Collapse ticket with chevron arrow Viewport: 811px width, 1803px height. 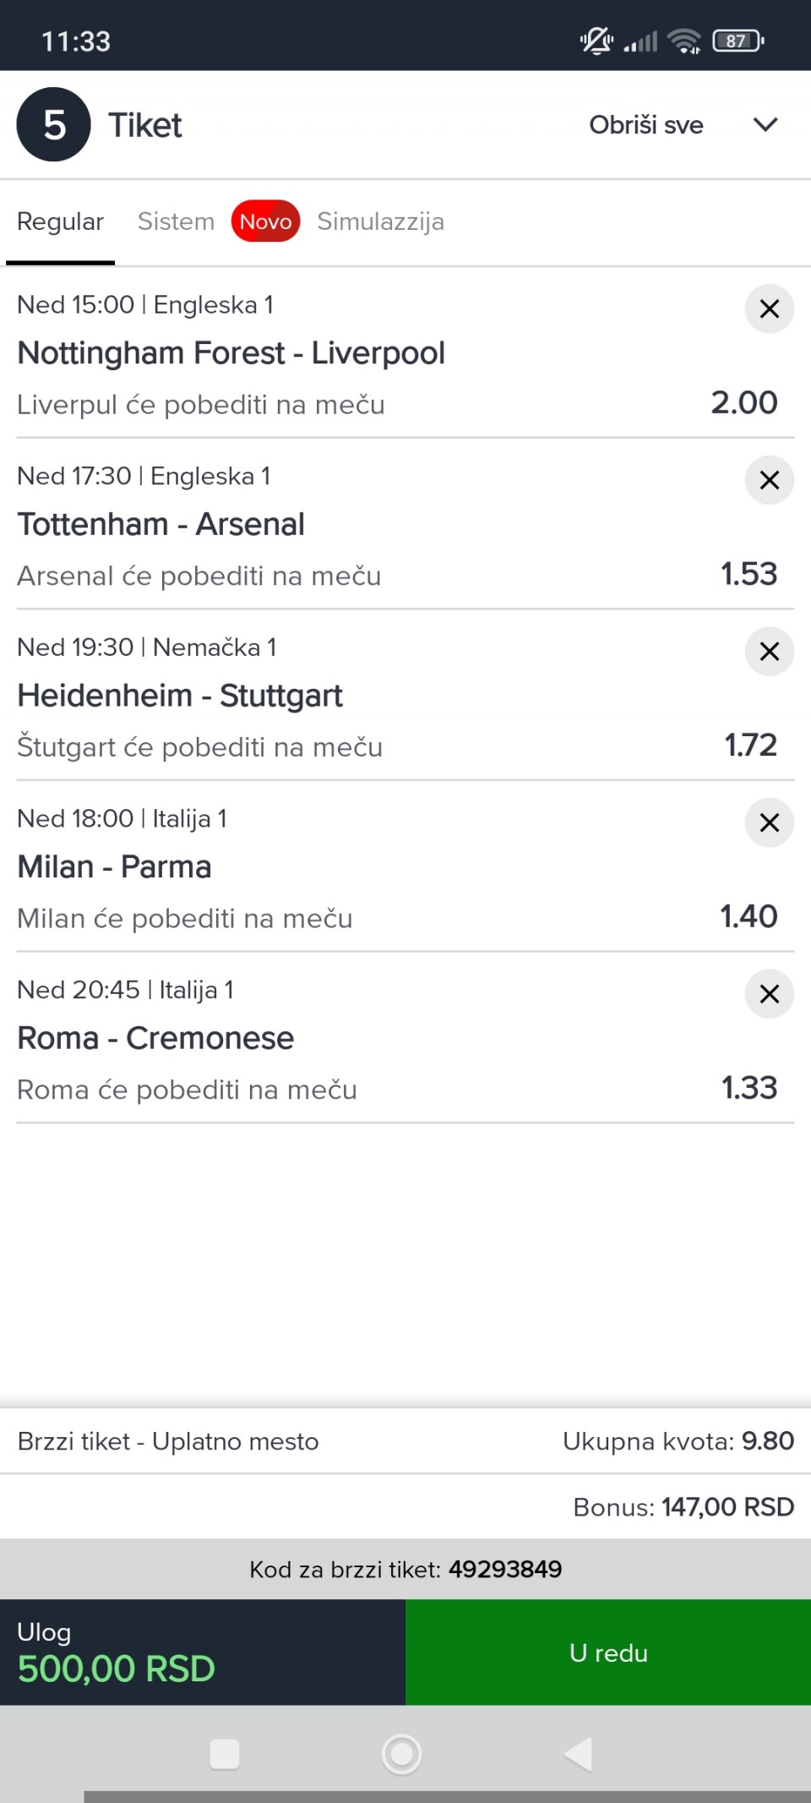pos(765,125)
